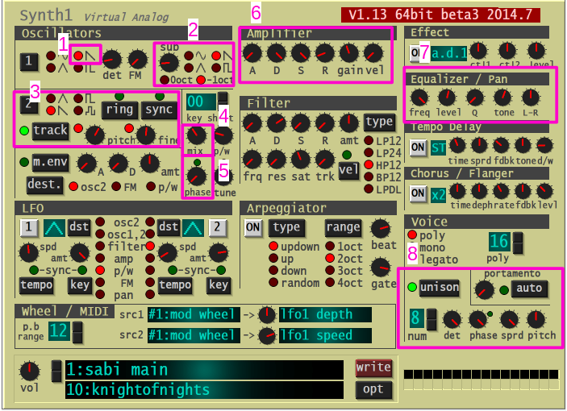567x411 pixels.
Task: Select HP12 filter type
Action: pos(369,164)
